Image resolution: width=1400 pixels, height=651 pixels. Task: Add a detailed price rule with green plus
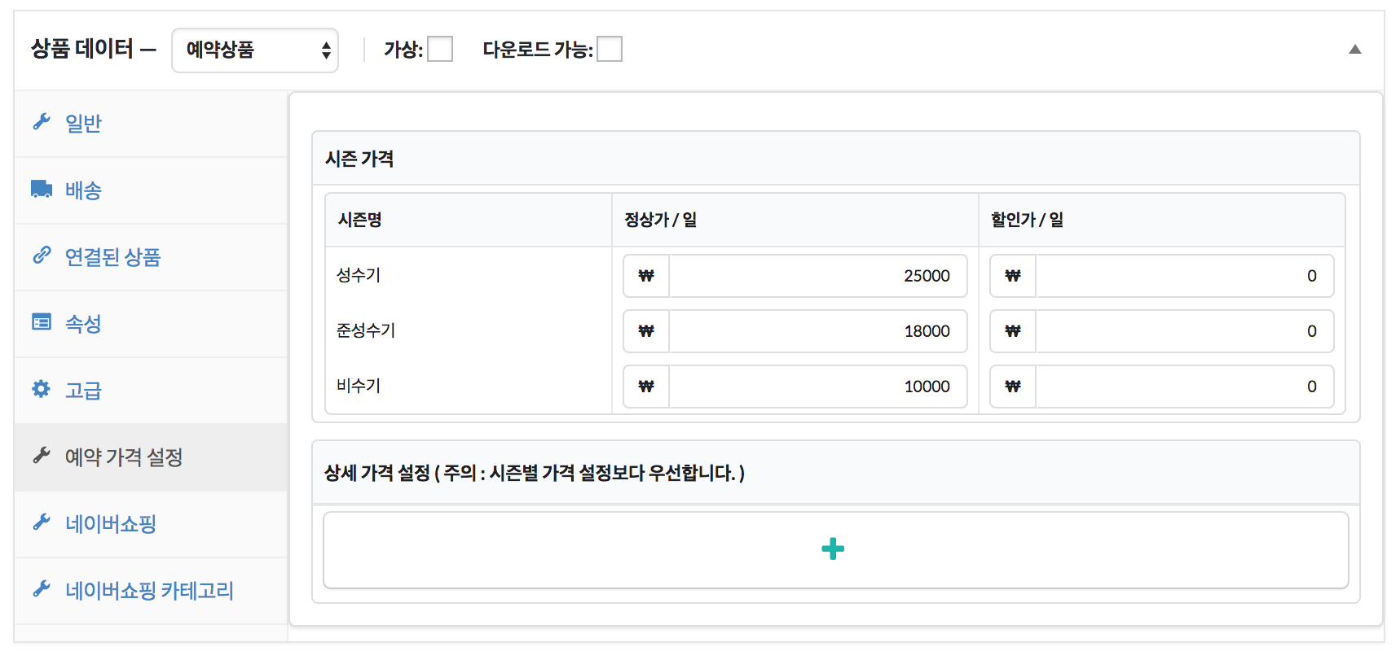833,549
